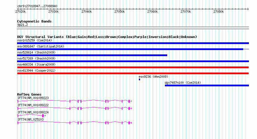Screen dimensions: 257x139
Task: Click the Cytogenetic Bands track title
Action: 34,21
